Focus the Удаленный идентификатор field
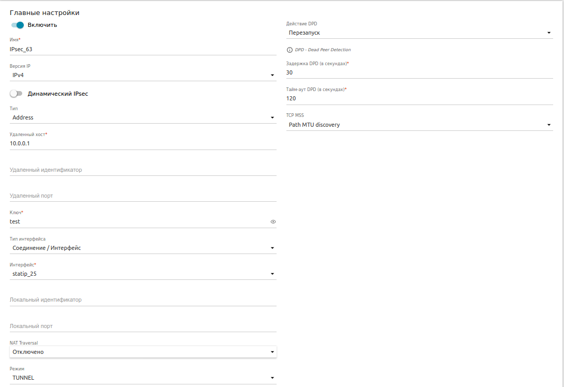 [x=143, y=170]
